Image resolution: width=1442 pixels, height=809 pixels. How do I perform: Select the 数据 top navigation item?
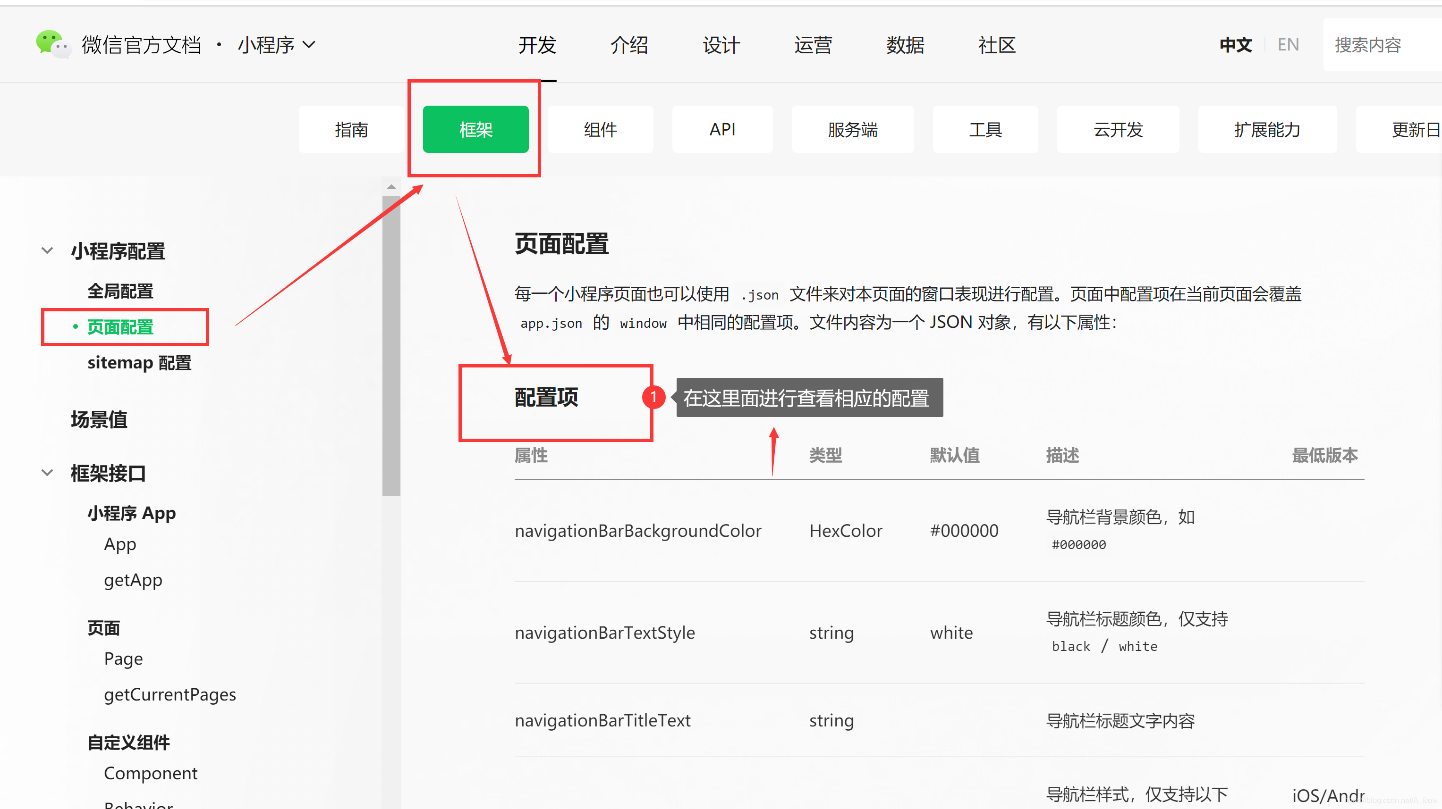905,45
